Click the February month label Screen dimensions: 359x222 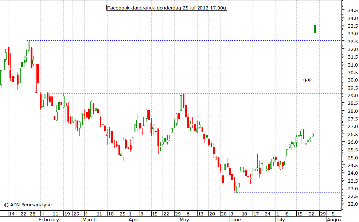tap(48, 219)
